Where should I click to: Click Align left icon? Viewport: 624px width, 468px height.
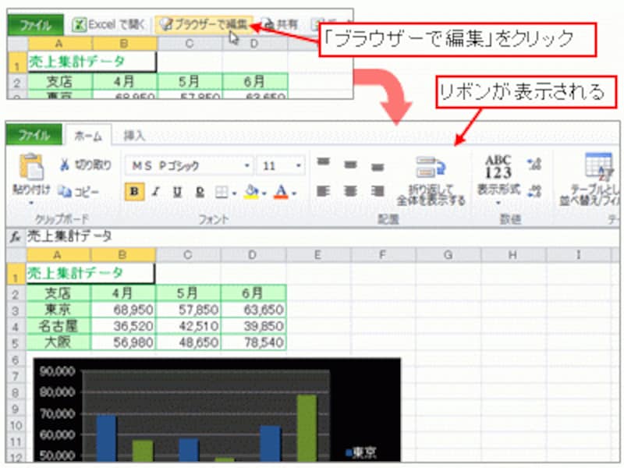[323, 192]
